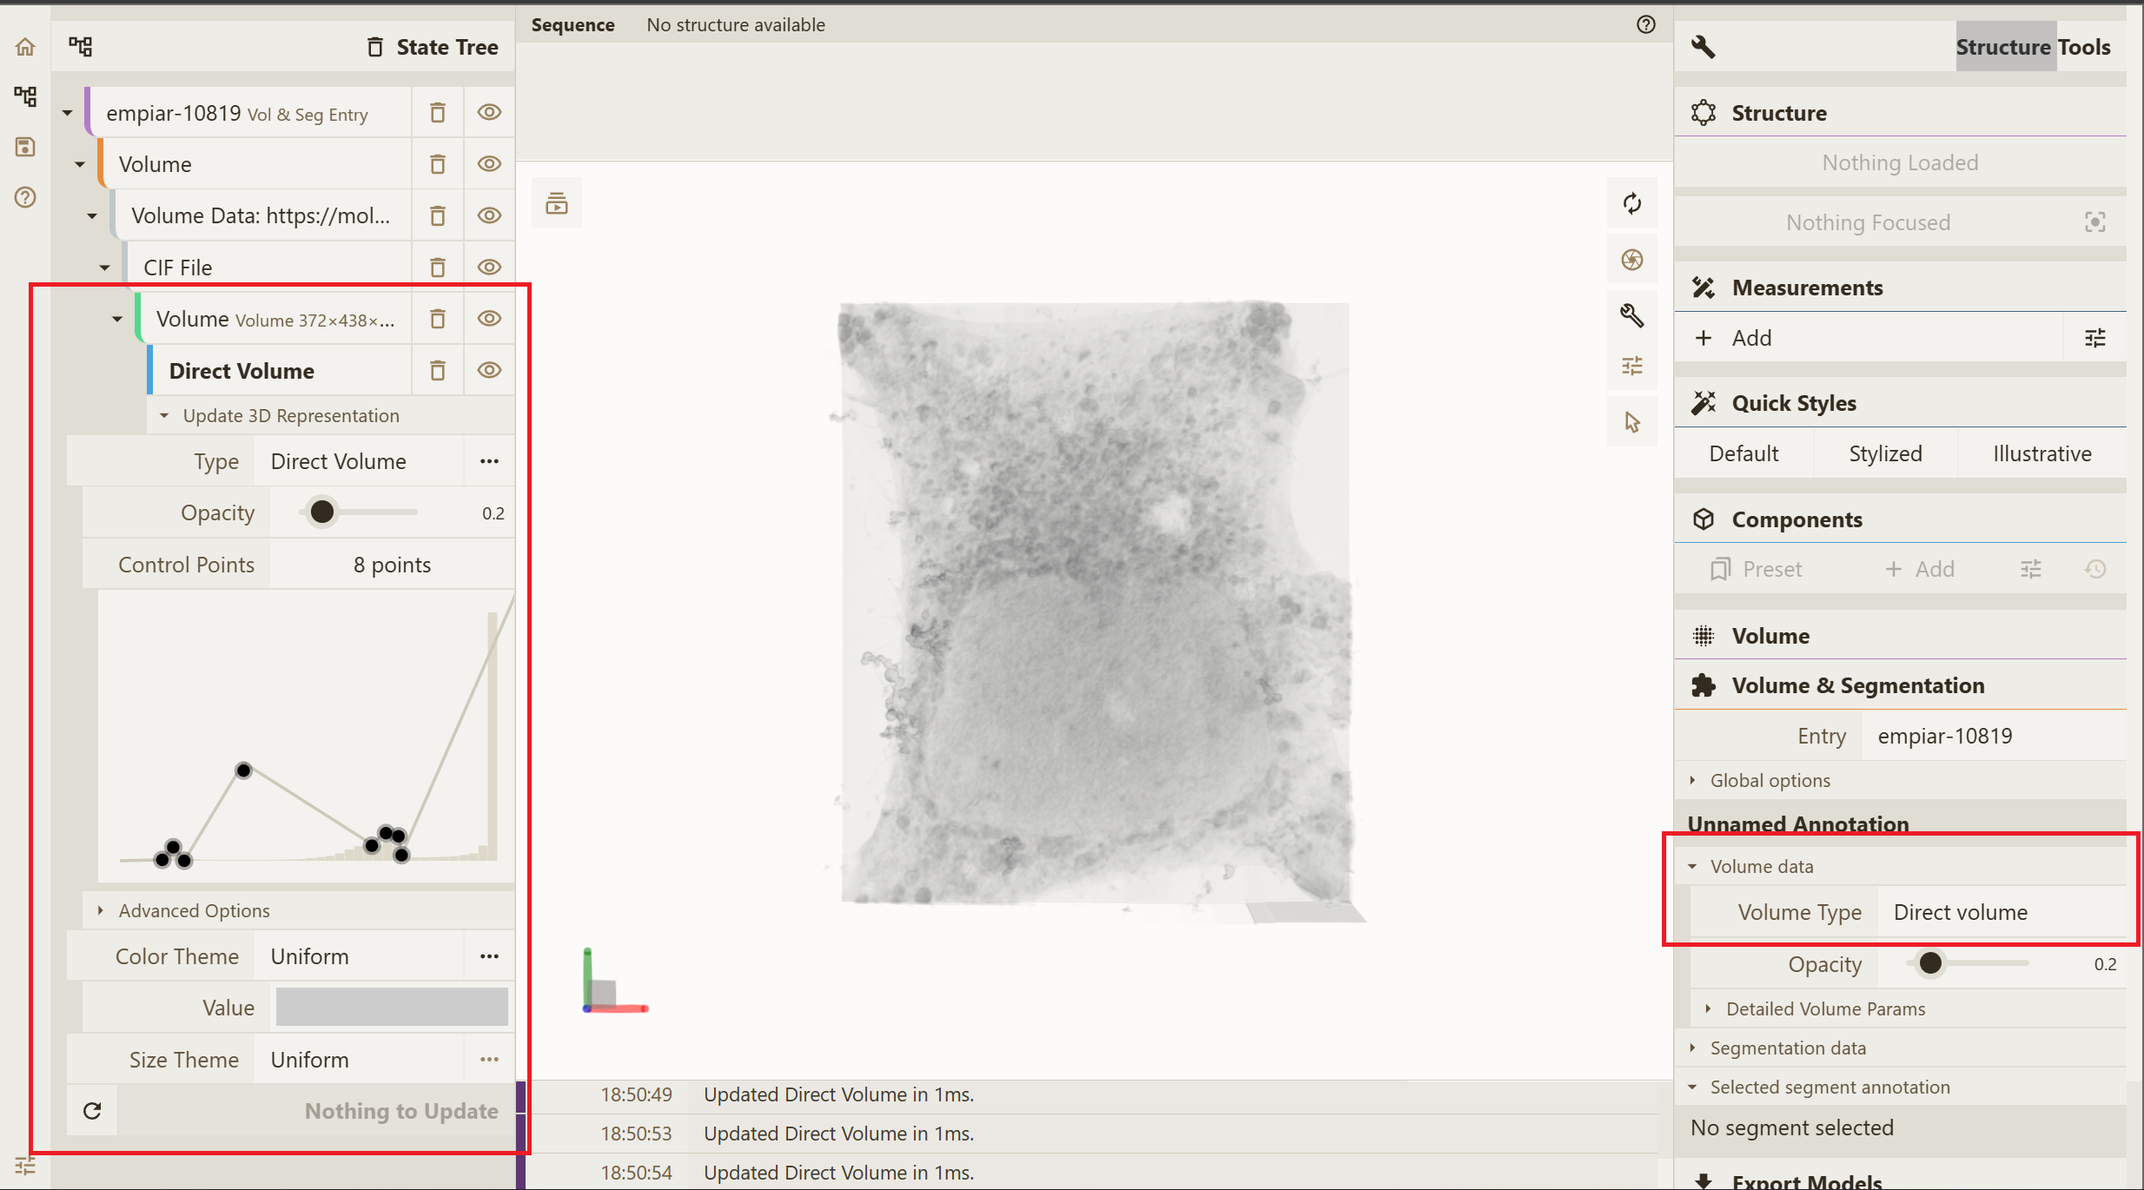Viewport: 2144px width, 1190px height.
Task: Toggle visibility of CIF File node
Action: point(489,268)
